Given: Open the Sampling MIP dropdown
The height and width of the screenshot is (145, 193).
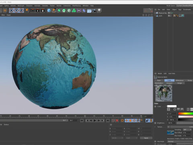Looking at the screenshot, I should point(187,130).
